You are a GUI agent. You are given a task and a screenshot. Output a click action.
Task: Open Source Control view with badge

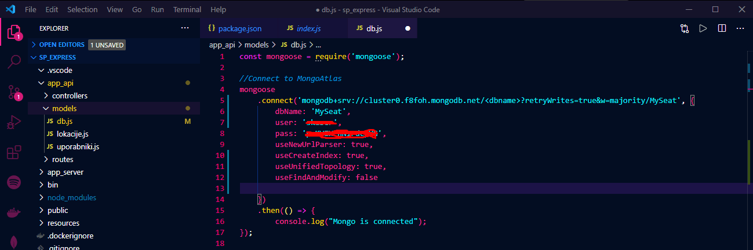[x=14, y=93]
